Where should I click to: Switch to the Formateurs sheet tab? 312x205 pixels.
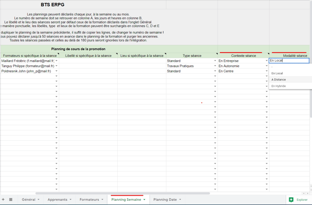click(x=89, y=199)
